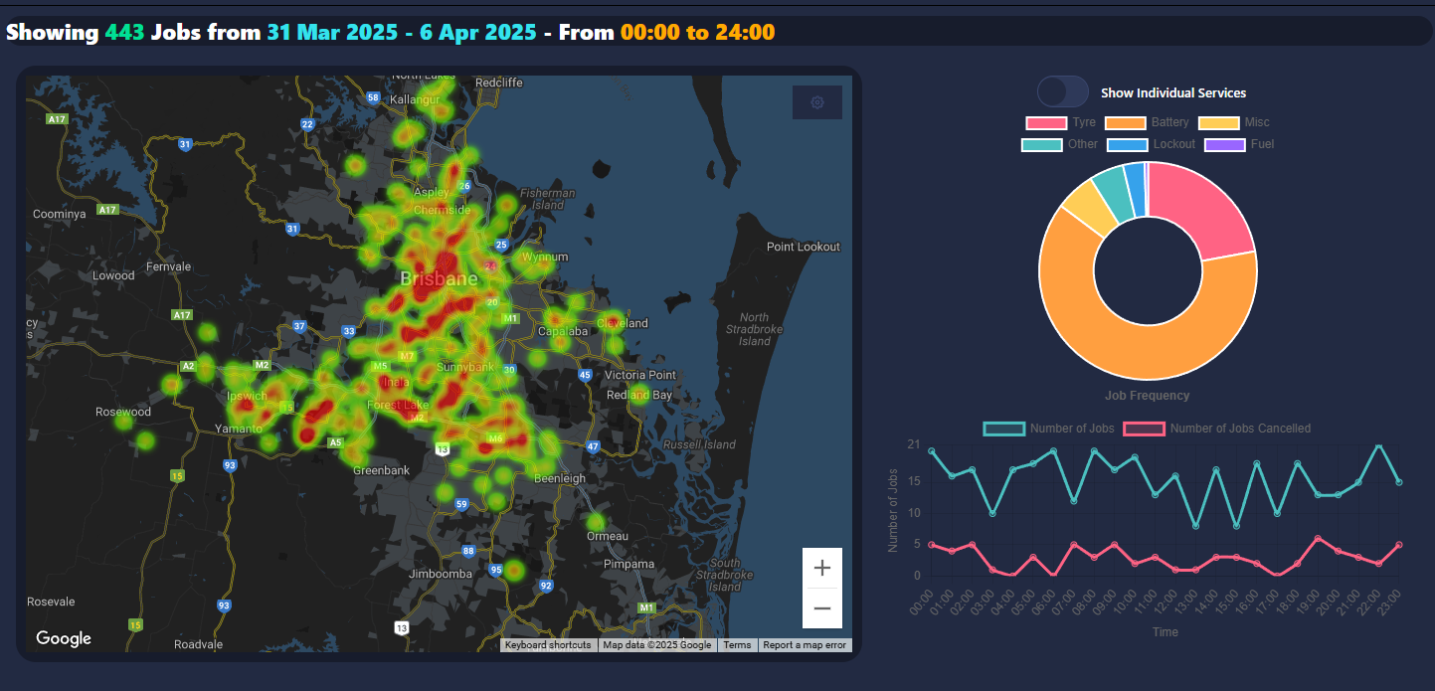1435x691 pixels.
Task: Toggle Tyre legend item in donut chart
Action: click(x=1061, y=122)
